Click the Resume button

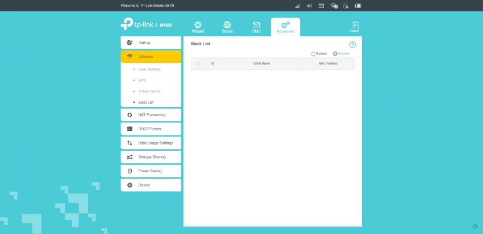342,53
